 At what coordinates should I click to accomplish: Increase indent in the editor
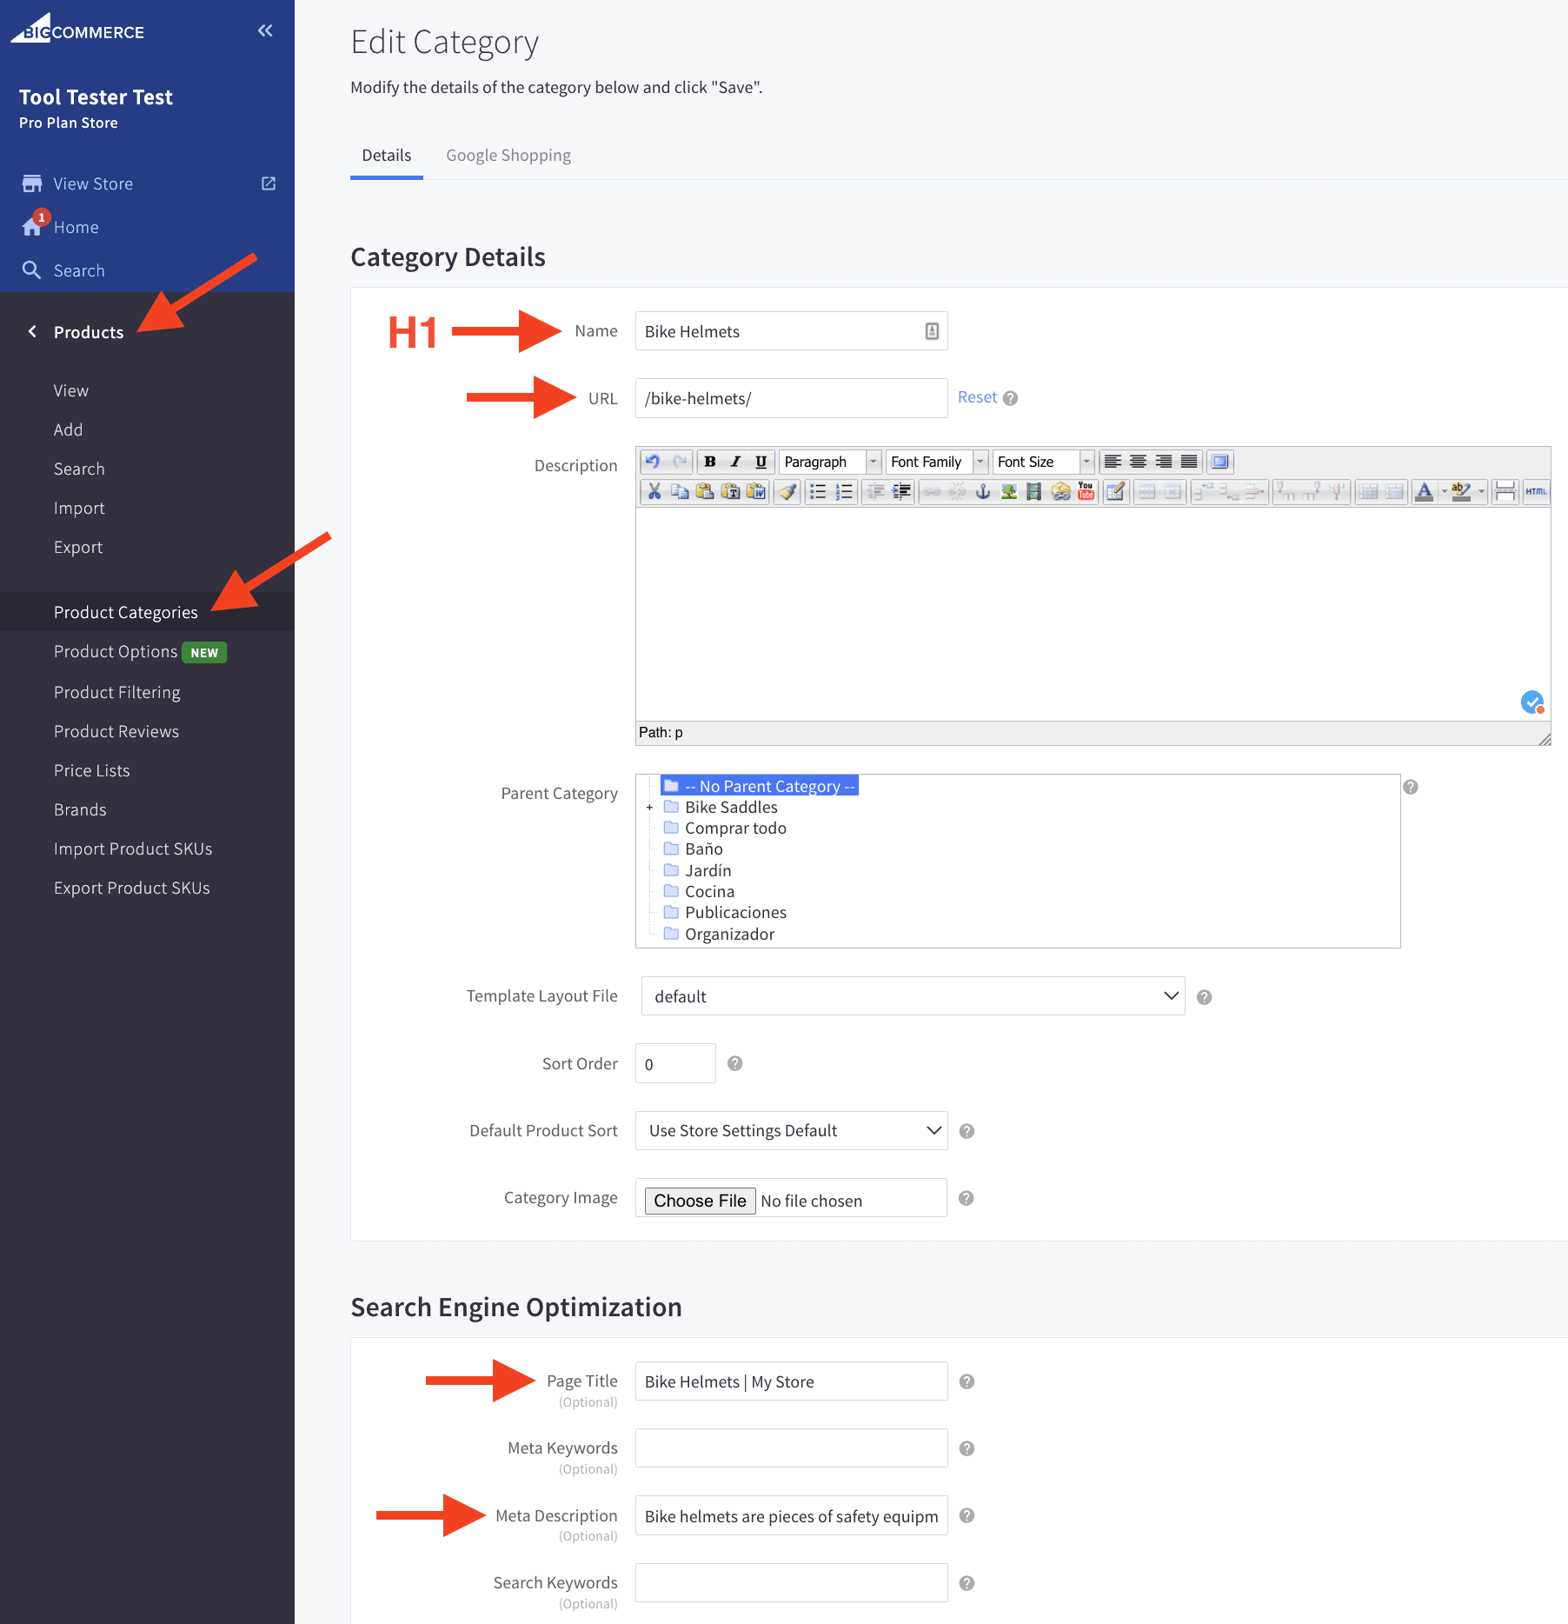click(x=901, y=492)
